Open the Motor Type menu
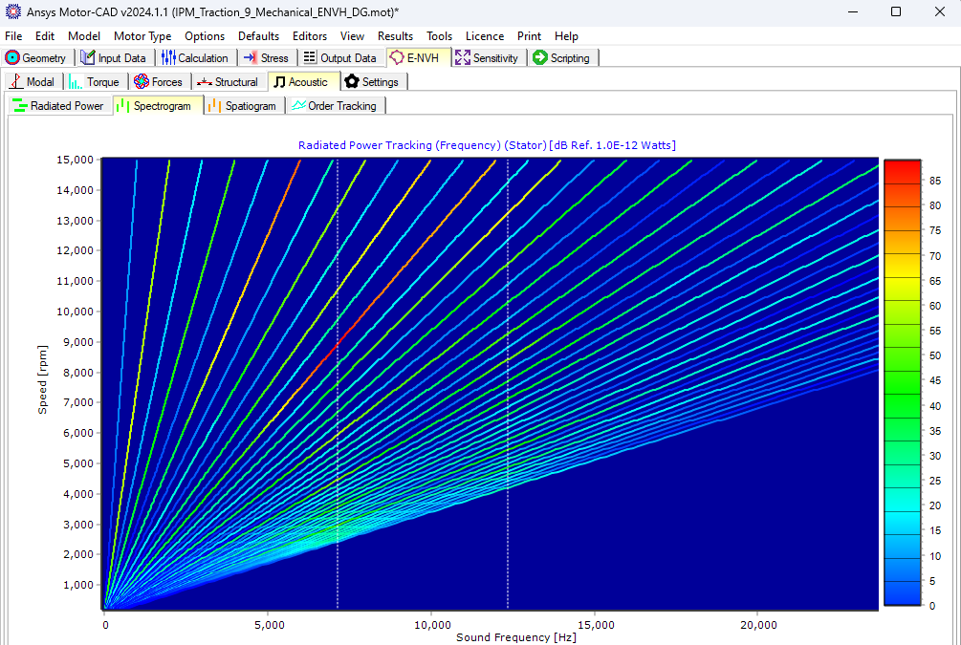This screenshot has height=645, width=961. 142,36
